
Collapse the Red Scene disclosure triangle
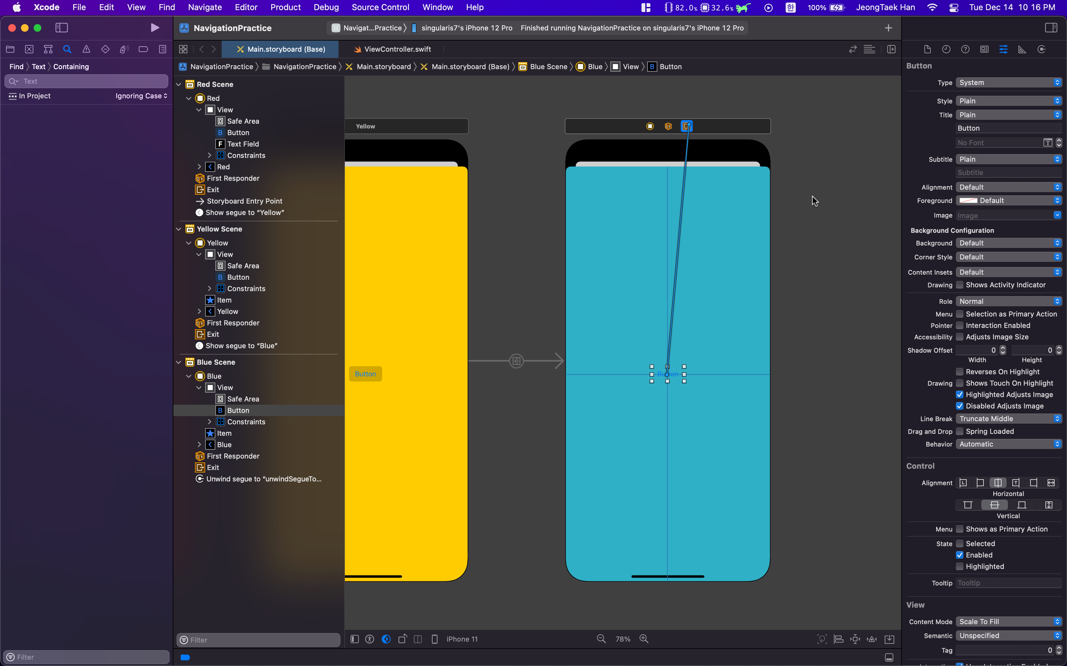(178, 84)
